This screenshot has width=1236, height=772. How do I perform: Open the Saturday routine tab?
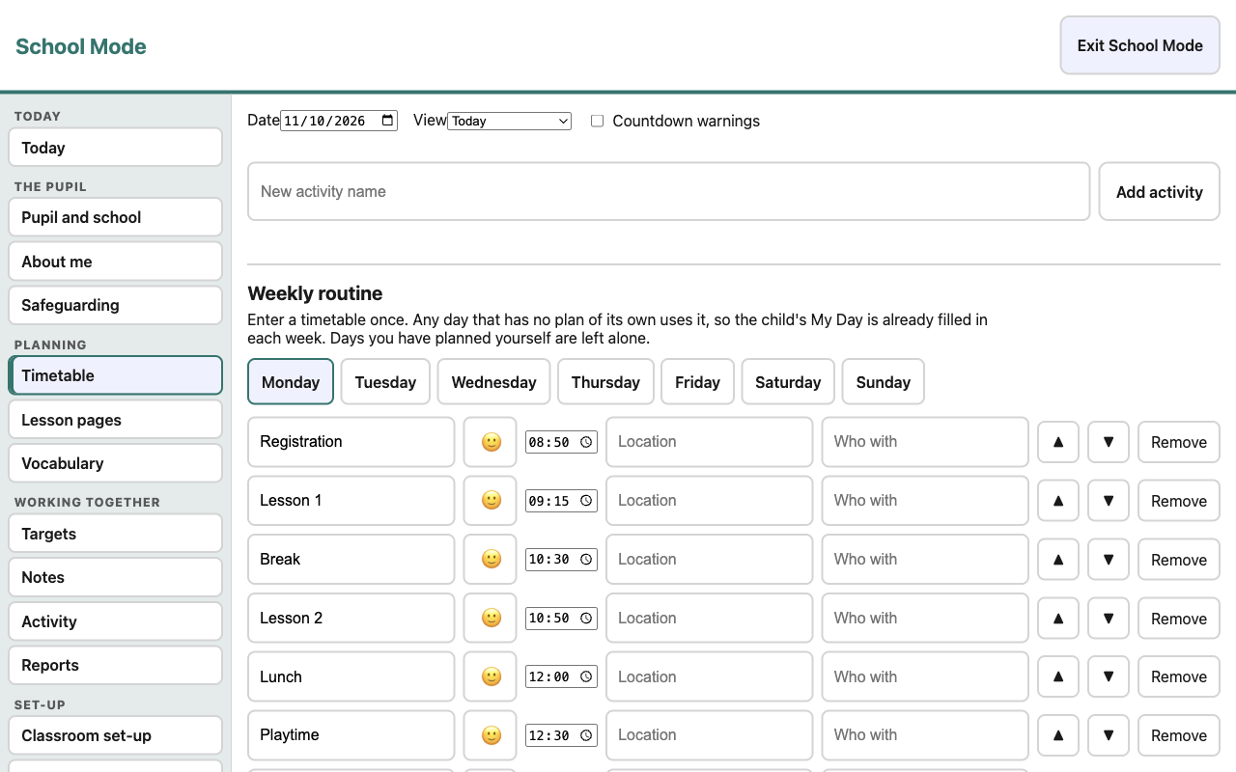click(x=788, y=382)
